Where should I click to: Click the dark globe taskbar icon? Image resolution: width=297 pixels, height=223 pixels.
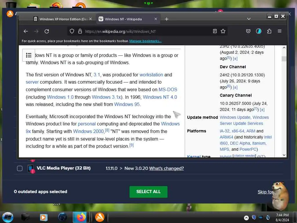(x=63, y=217)
